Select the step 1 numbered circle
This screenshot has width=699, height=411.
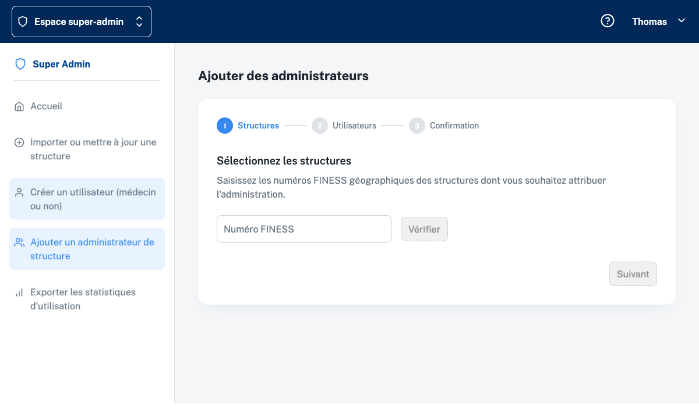click(x=225, y=126)
